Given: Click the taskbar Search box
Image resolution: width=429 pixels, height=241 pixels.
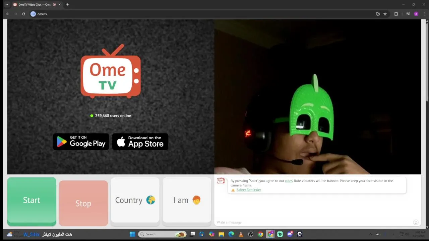Looking at the screenshot, I should (x=163, y=234).
